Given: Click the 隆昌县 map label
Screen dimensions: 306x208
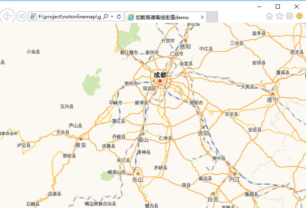Looking at the screenshot, I should pyautogui.click(x=252, y=194).
